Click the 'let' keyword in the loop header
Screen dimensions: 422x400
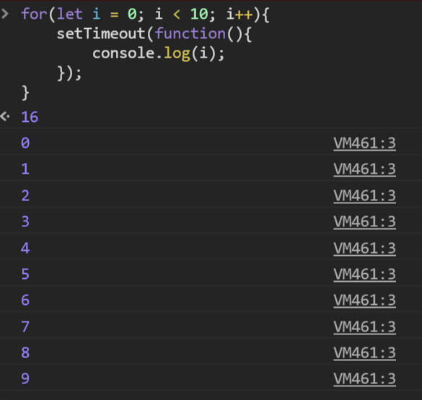point(69,14)
